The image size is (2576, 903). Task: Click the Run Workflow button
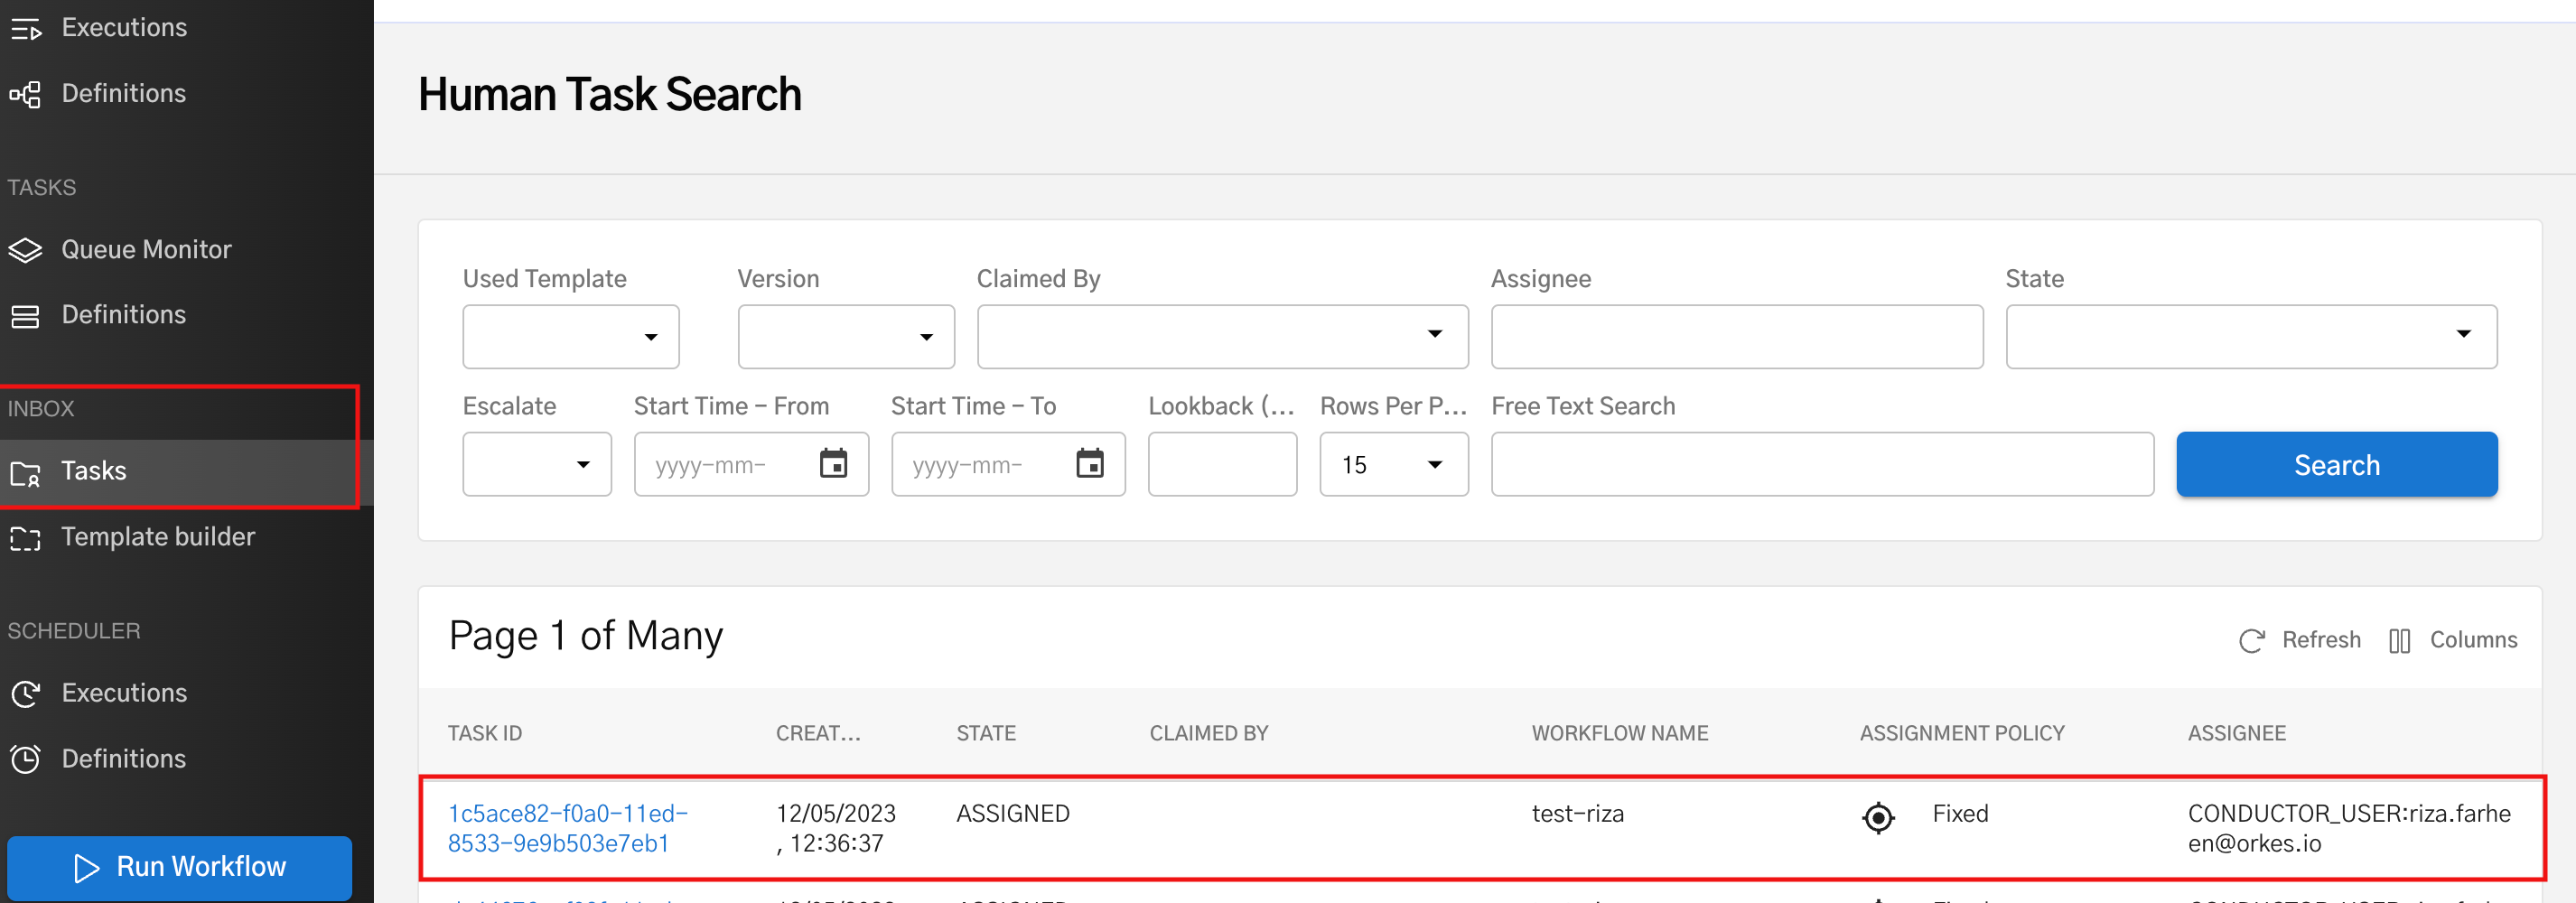point(179,866)
